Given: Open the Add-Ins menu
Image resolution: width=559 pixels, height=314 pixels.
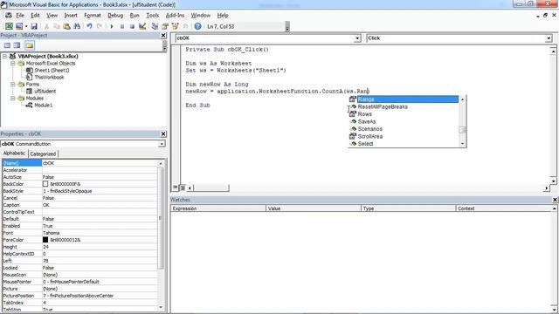Looking at the screenshot, I should pos(175,16).
